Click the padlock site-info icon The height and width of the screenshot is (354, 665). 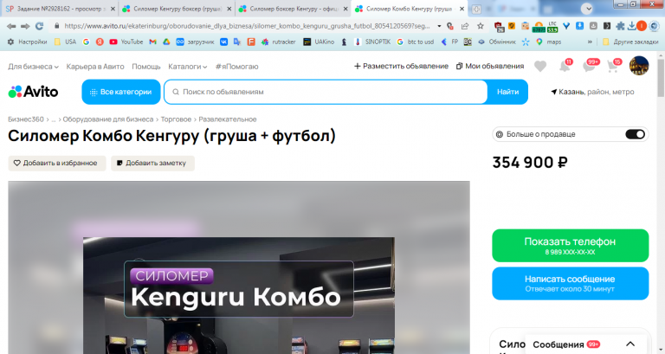pyautogui.click(x=57, y=26)
